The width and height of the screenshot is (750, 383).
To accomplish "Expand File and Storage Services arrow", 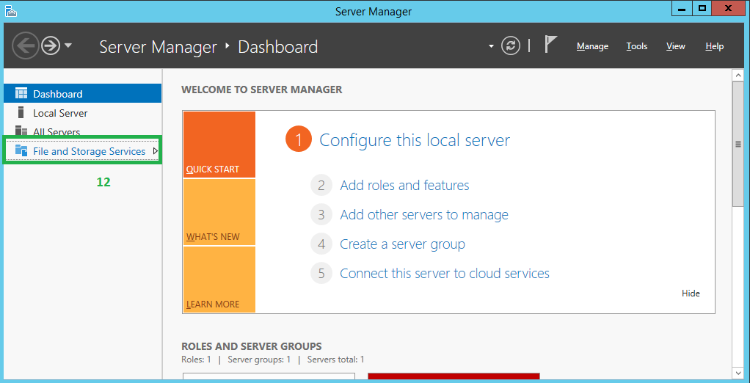I will click(155, 151).
